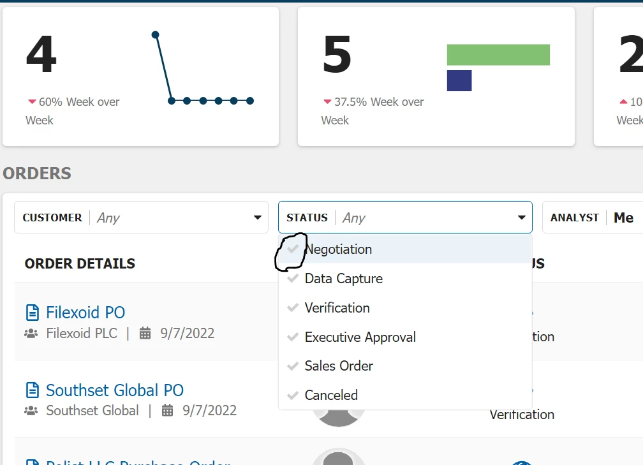Image resolution: width=643 pixels, height=465 pixels.
Task: Click the analyst avatar on Southset Global row
Action: pos(338,417)
